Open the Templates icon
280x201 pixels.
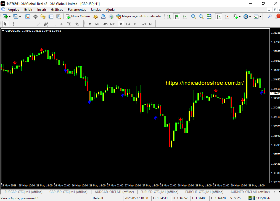click(x=256, y=17)
